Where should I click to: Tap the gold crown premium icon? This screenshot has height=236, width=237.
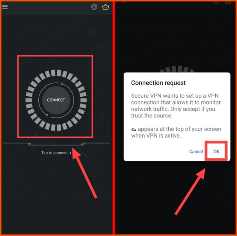coord(105,7)
